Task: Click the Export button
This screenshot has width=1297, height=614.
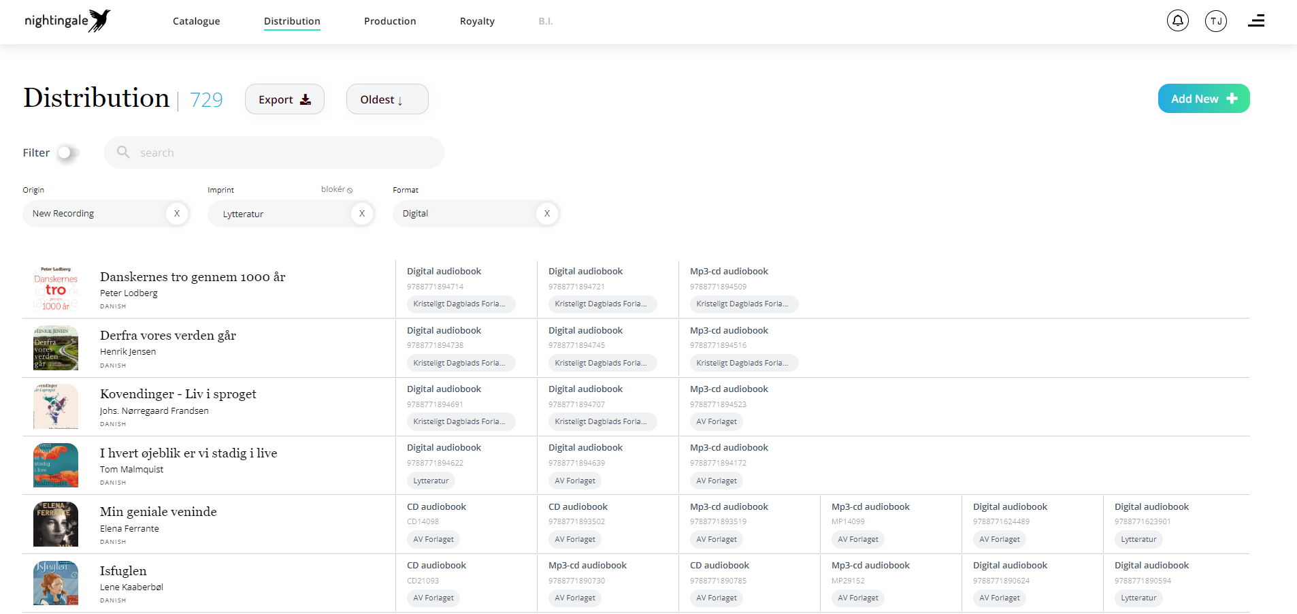Action: pos(284,99)
